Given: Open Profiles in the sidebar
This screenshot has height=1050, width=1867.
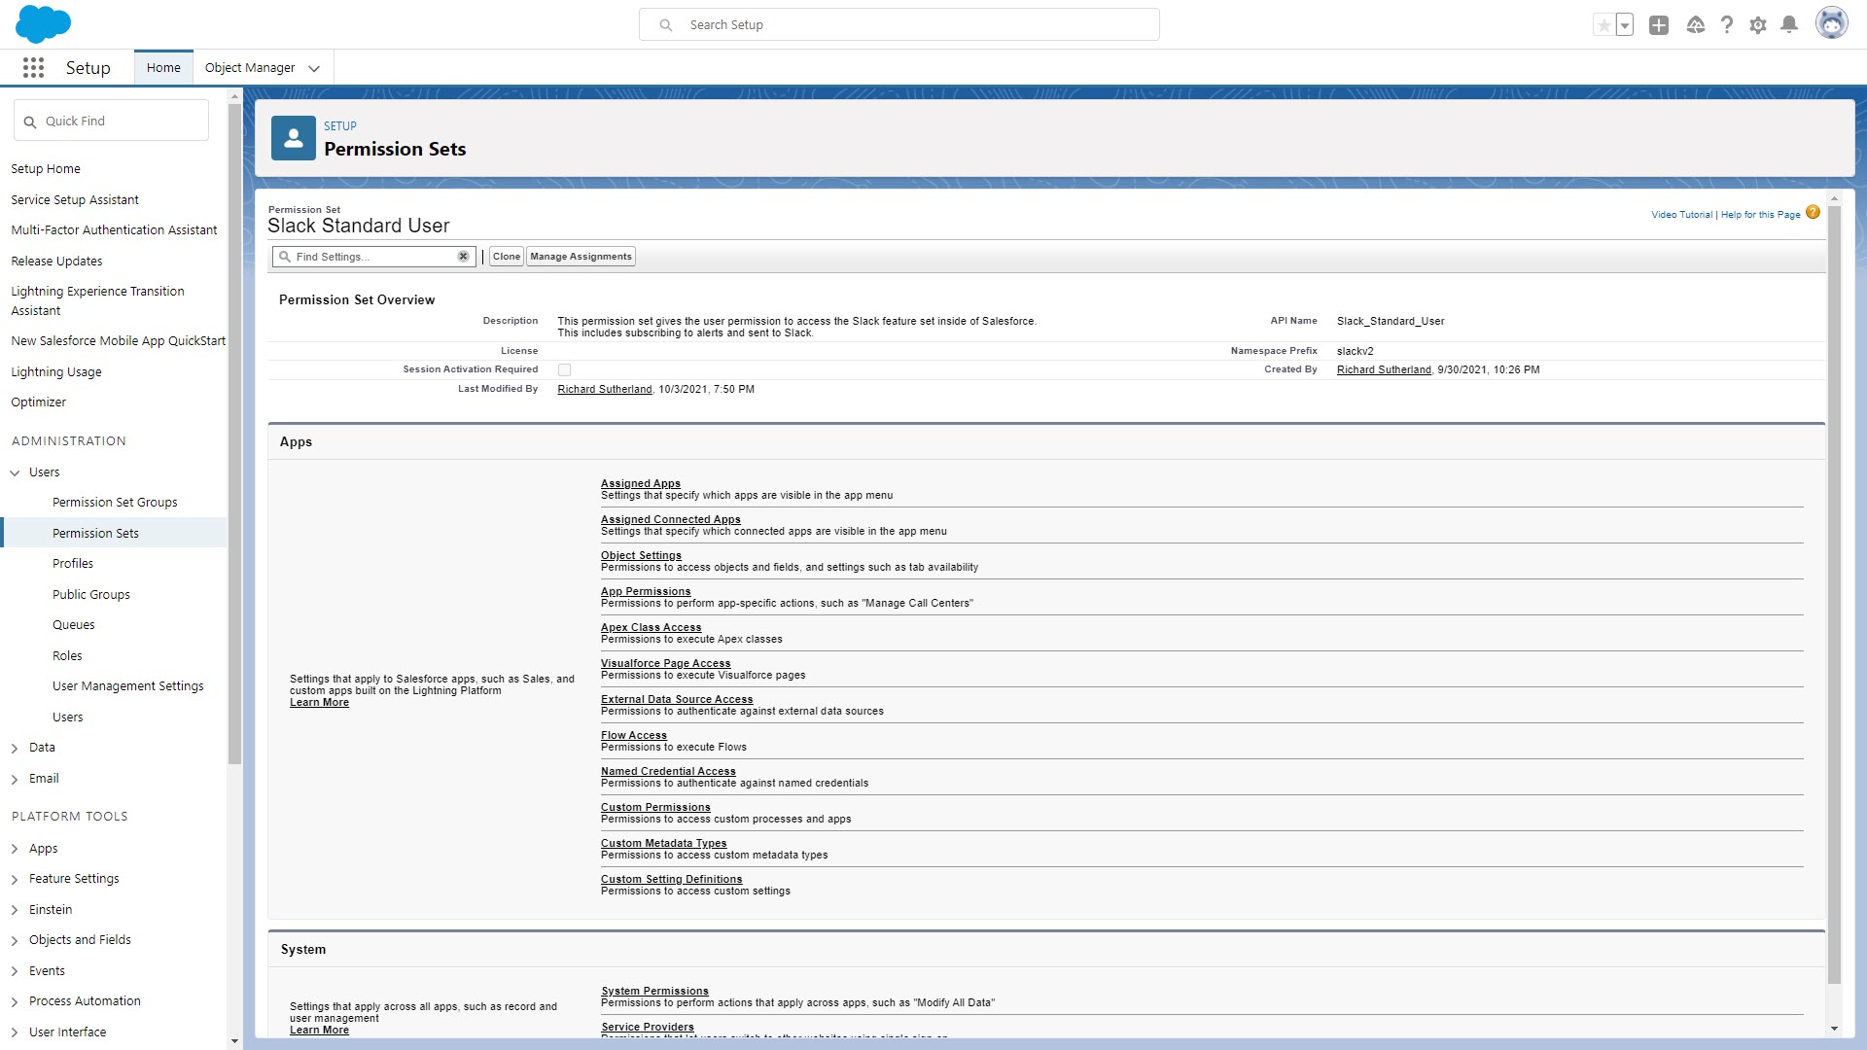Looking at the screenshot, I should click(x=73, y=564).
